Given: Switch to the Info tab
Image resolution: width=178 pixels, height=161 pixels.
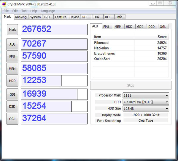Looking at the screenshot, I should (120, 17).
